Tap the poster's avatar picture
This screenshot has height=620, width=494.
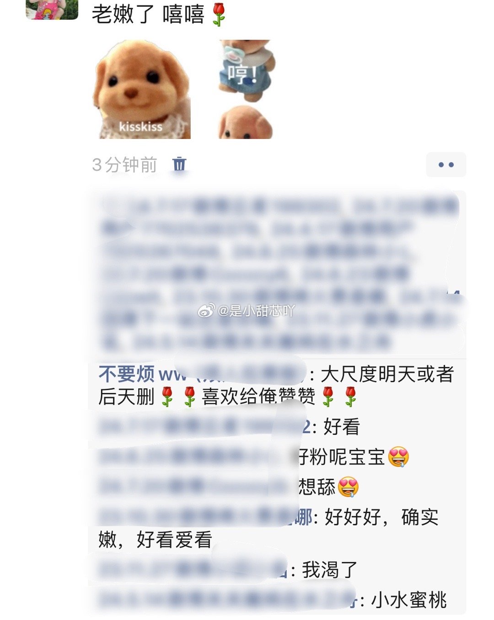click(52, 10)
